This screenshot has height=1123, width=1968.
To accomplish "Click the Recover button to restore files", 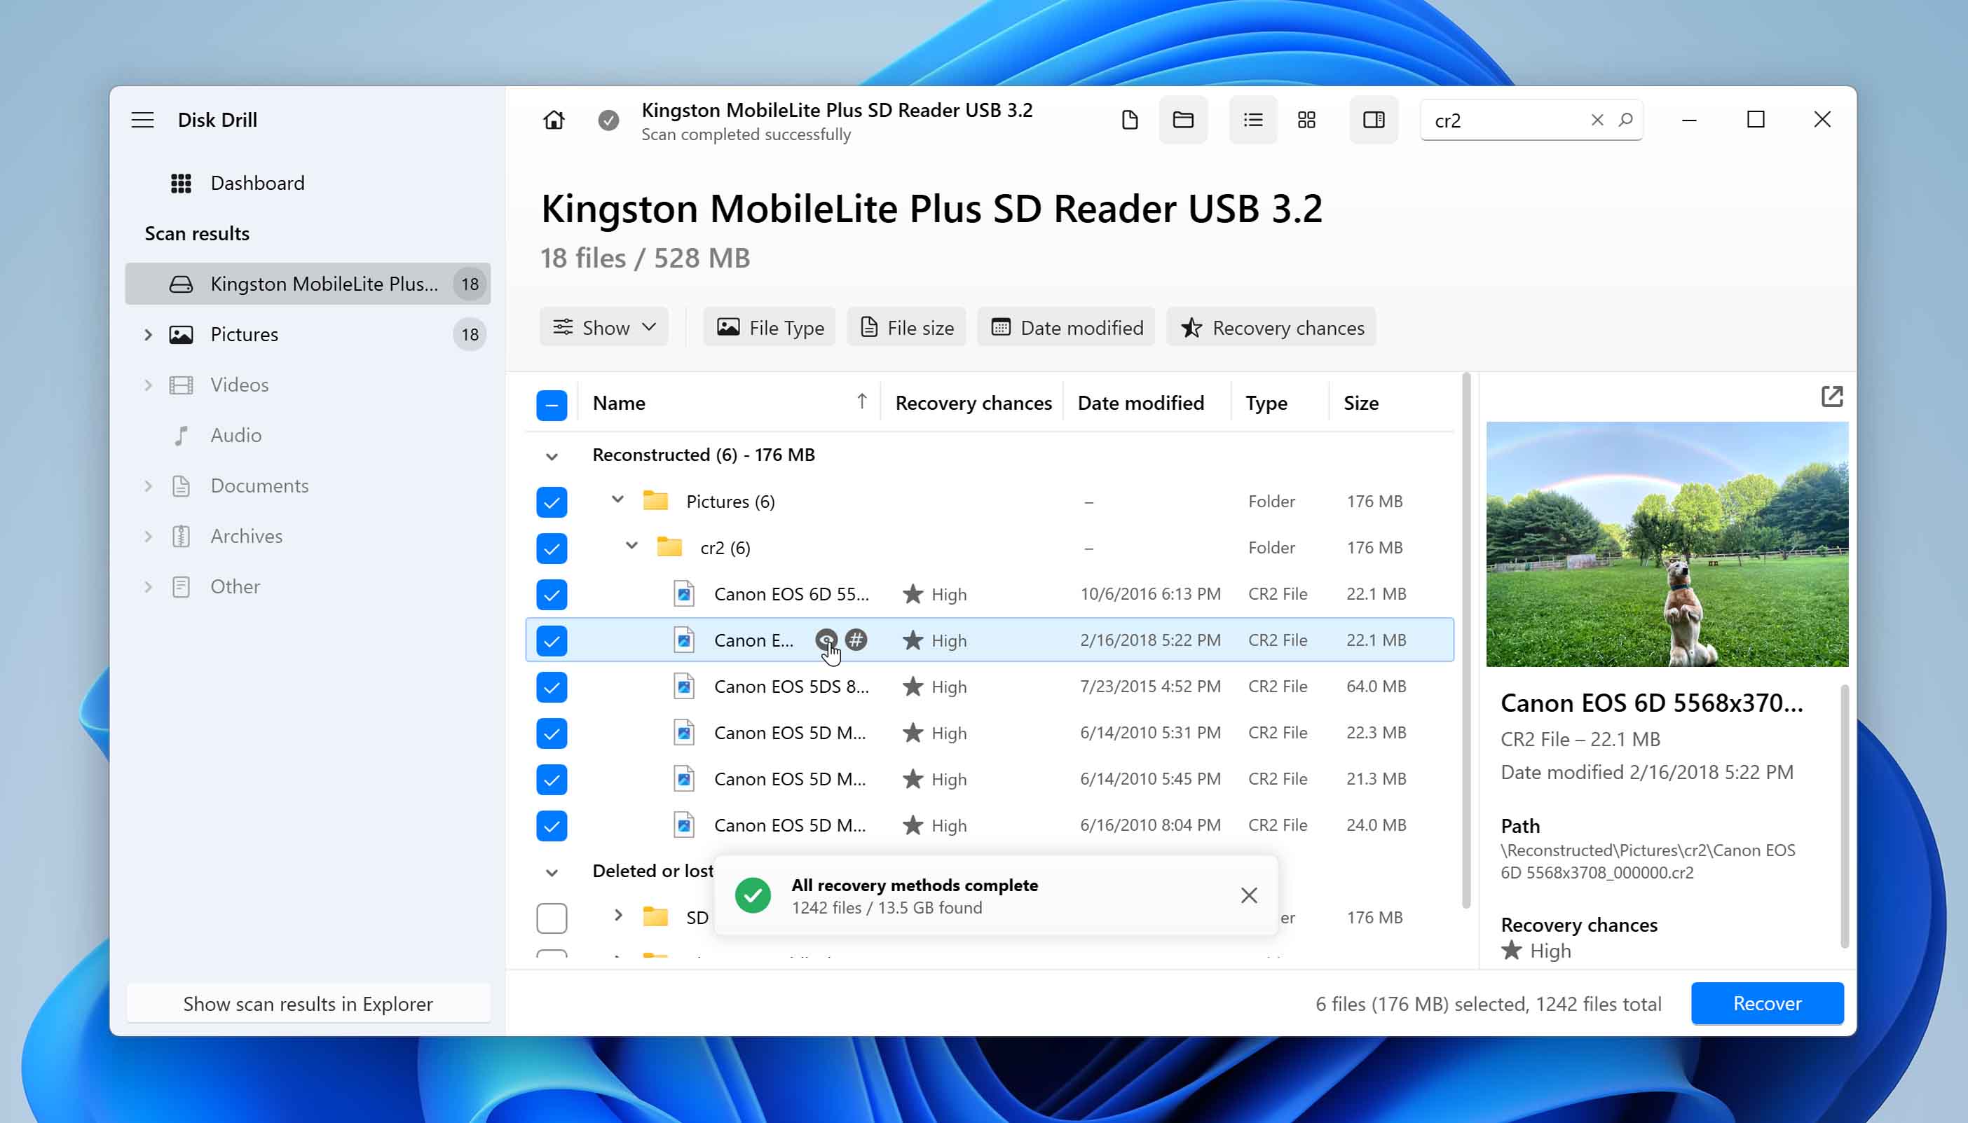I will click(x=1767, y=1001).
